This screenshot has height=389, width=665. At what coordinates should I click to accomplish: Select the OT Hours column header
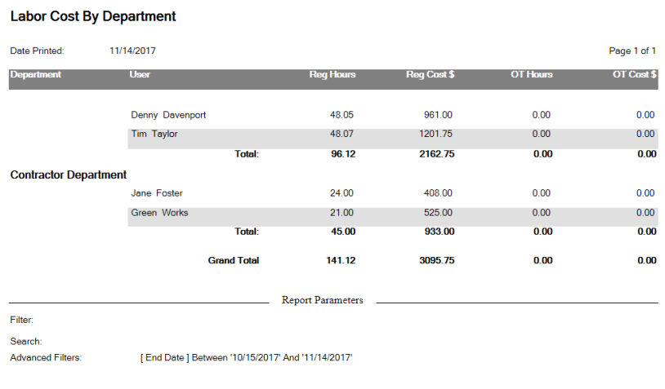531,74
